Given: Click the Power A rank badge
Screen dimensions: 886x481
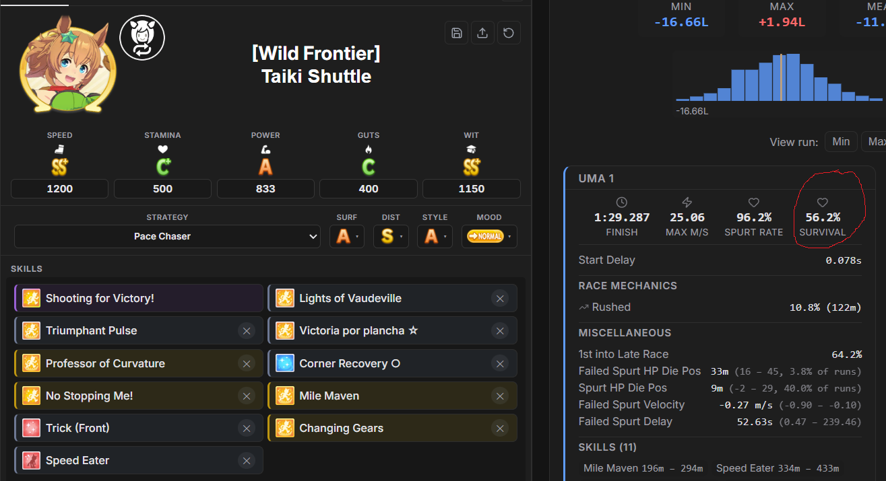Looking at the screenshot, I should 265,166.
